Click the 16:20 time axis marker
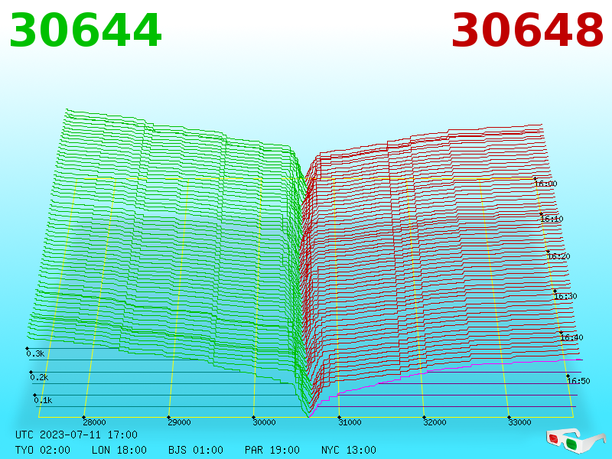This screenshot has height=459, width=612. click(558, 256)
